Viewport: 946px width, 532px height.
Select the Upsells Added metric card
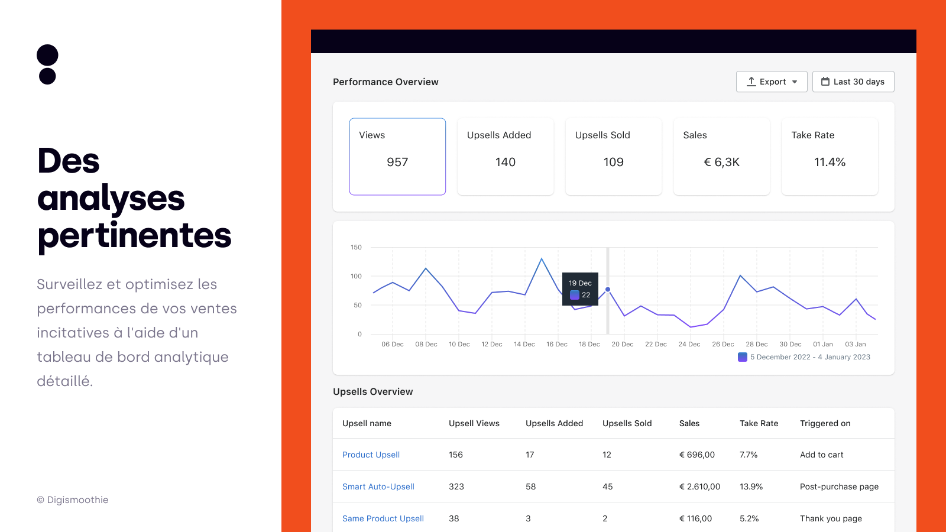(x=506, y=157)
